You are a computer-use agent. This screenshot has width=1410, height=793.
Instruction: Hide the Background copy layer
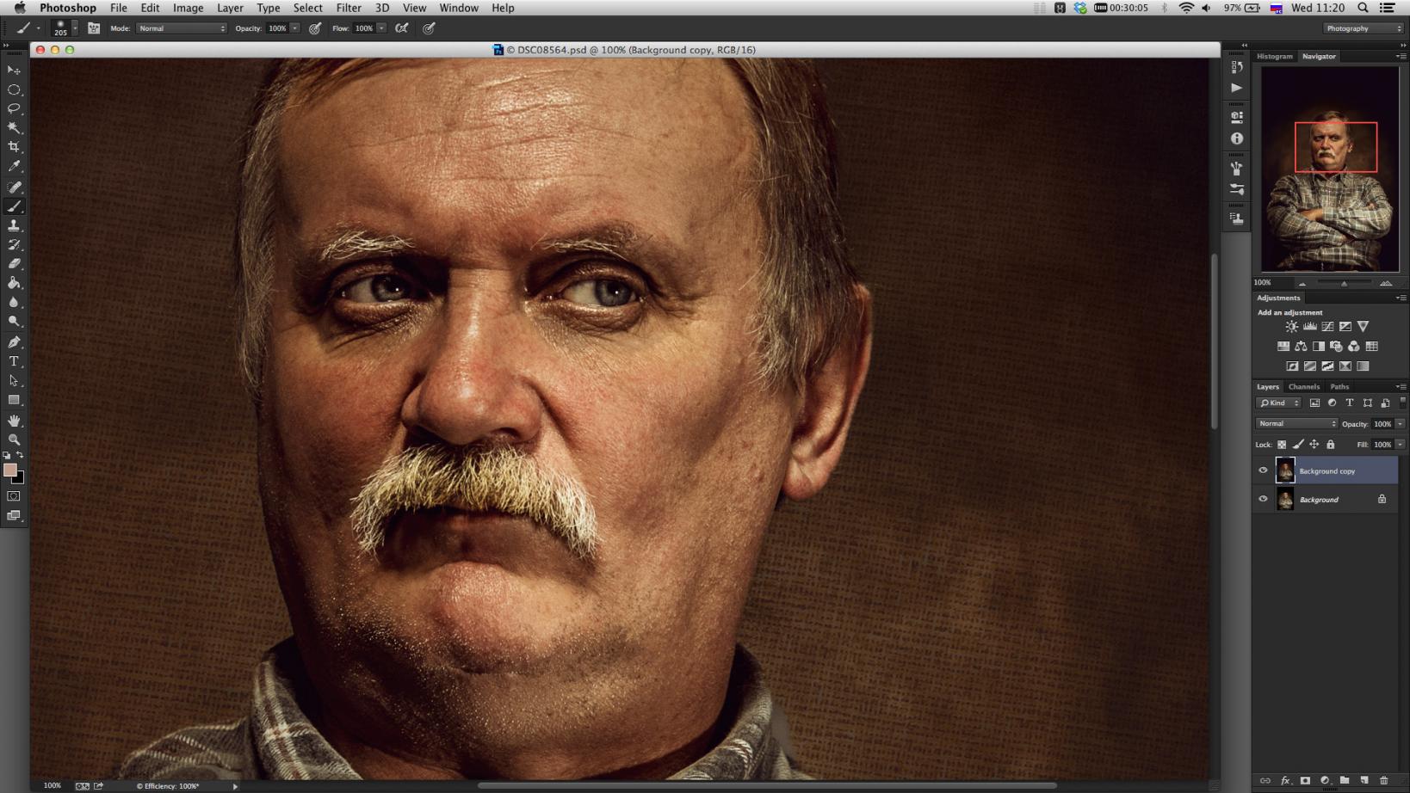click(1263, 470)
